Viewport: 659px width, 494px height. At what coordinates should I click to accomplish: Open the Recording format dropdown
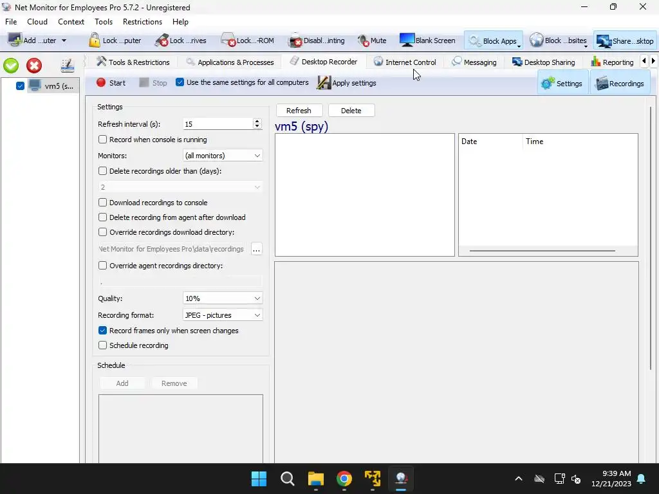223,315
